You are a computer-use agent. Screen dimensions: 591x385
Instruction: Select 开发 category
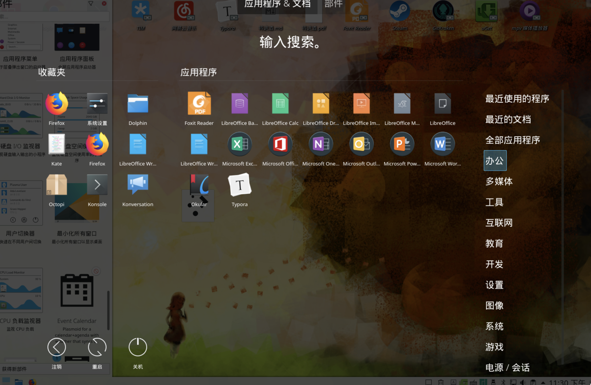[495, 264]
